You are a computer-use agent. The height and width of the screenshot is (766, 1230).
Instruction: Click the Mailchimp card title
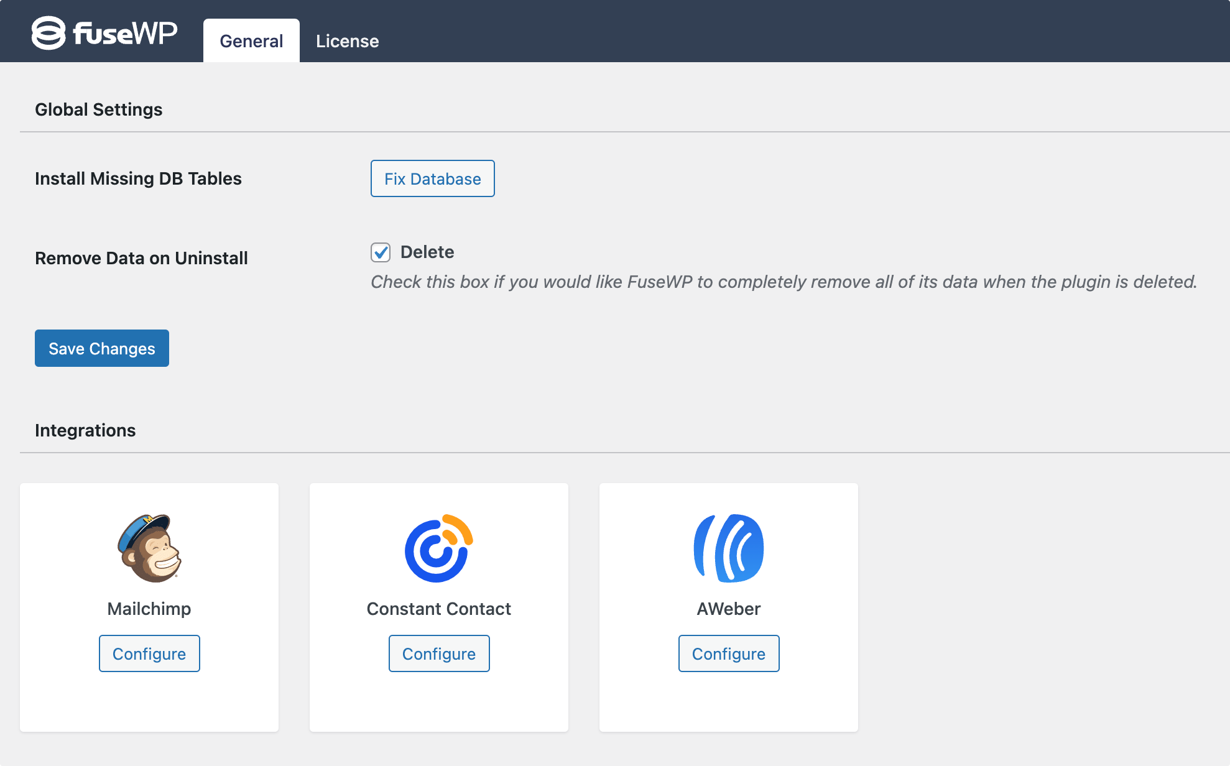tap(149, 609)
